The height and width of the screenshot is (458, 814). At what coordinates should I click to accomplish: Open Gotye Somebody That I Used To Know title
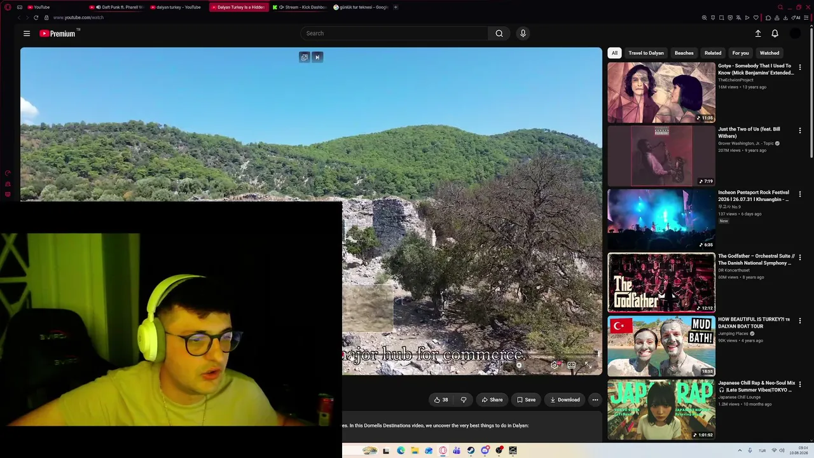coord(756,69)
